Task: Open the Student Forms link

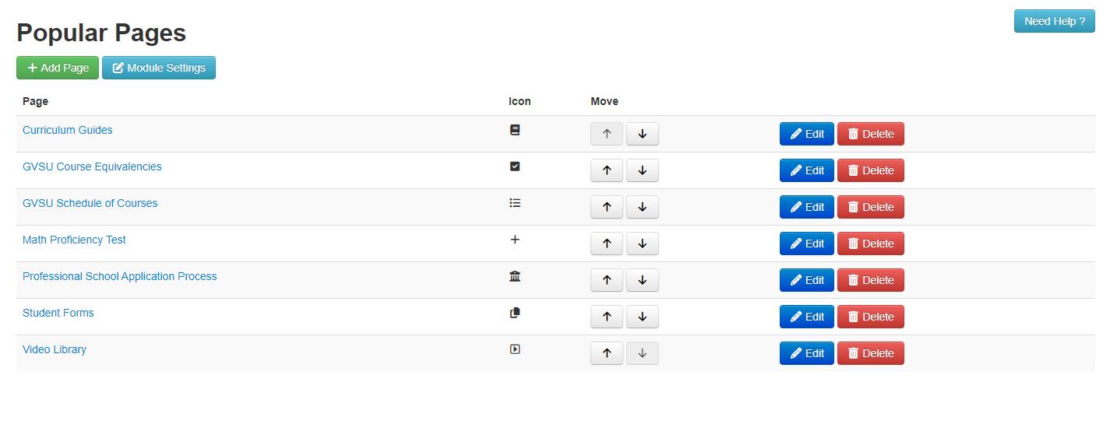Action: 58,313
